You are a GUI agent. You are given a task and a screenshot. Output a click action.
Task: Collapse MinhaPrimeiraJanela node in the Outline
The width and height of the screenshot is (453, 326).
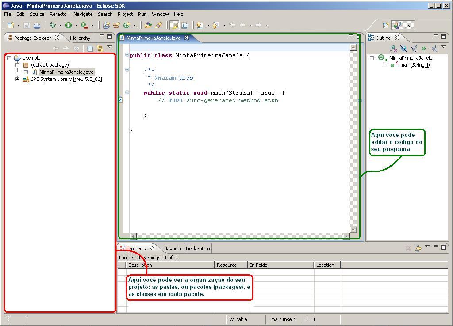tap(372, 58)
